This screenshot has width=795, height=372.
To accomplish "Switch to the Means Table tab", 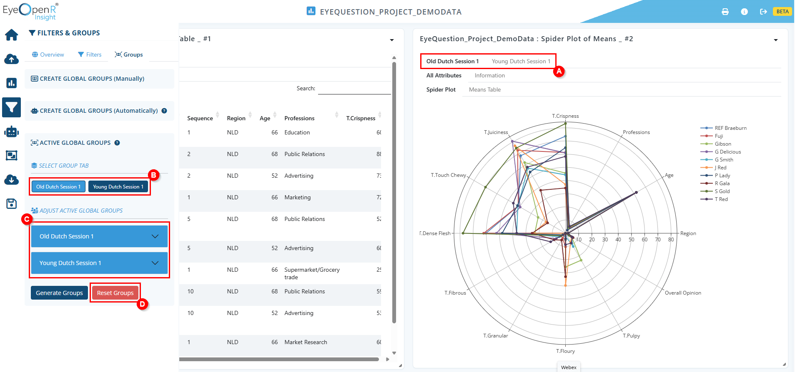I will pos(485,89).
